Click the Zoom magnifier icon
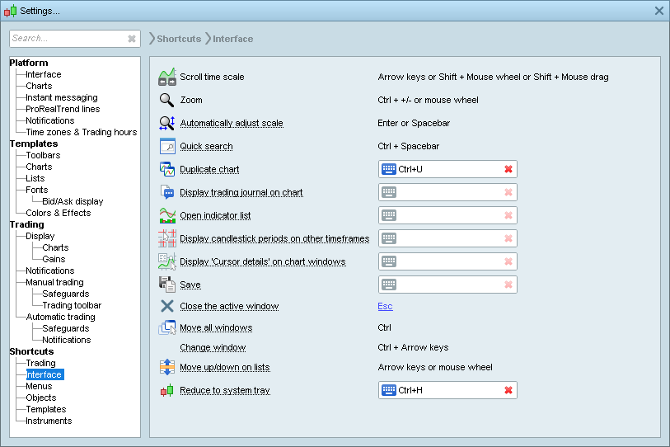This screenshot has height=447, width=670. [167, 100]
